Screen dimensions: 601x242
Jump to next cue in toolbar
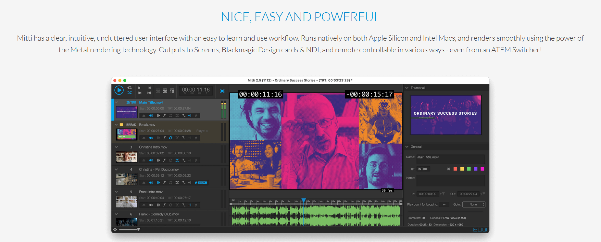click(x=149, y=88)
